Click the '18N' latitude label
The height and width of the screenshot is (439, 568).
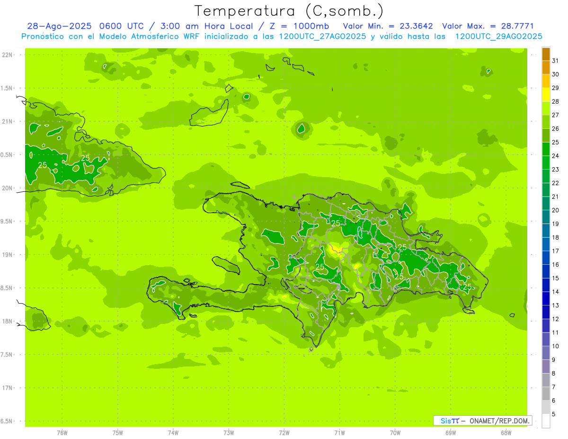coord(8,322)
